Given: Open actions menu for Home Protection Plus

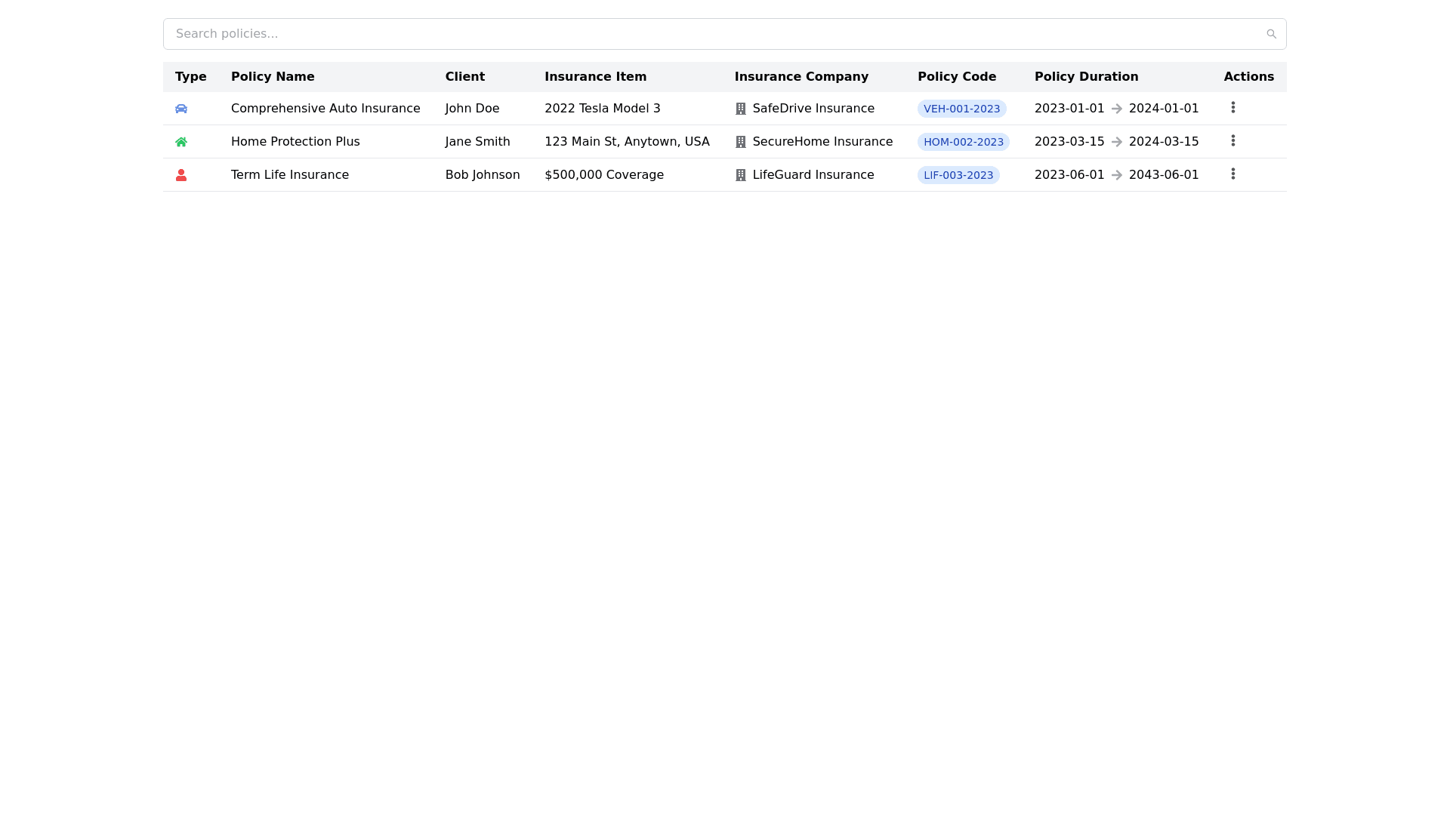Looking at the screenshot, I should [1233, 140].
